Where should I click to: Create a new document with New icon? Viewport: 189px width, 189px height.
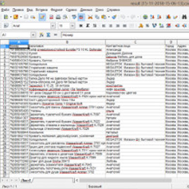pyautogui.click(x=6, y=17)
